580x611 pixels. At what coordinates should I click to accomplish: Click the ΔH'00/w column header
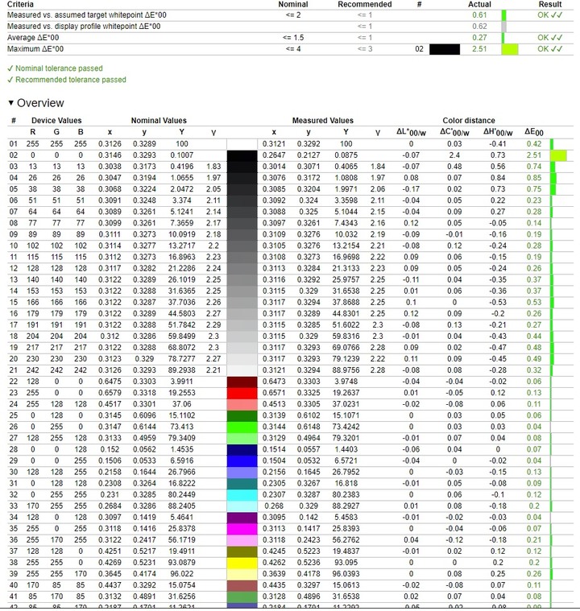(x=498, y=132)
